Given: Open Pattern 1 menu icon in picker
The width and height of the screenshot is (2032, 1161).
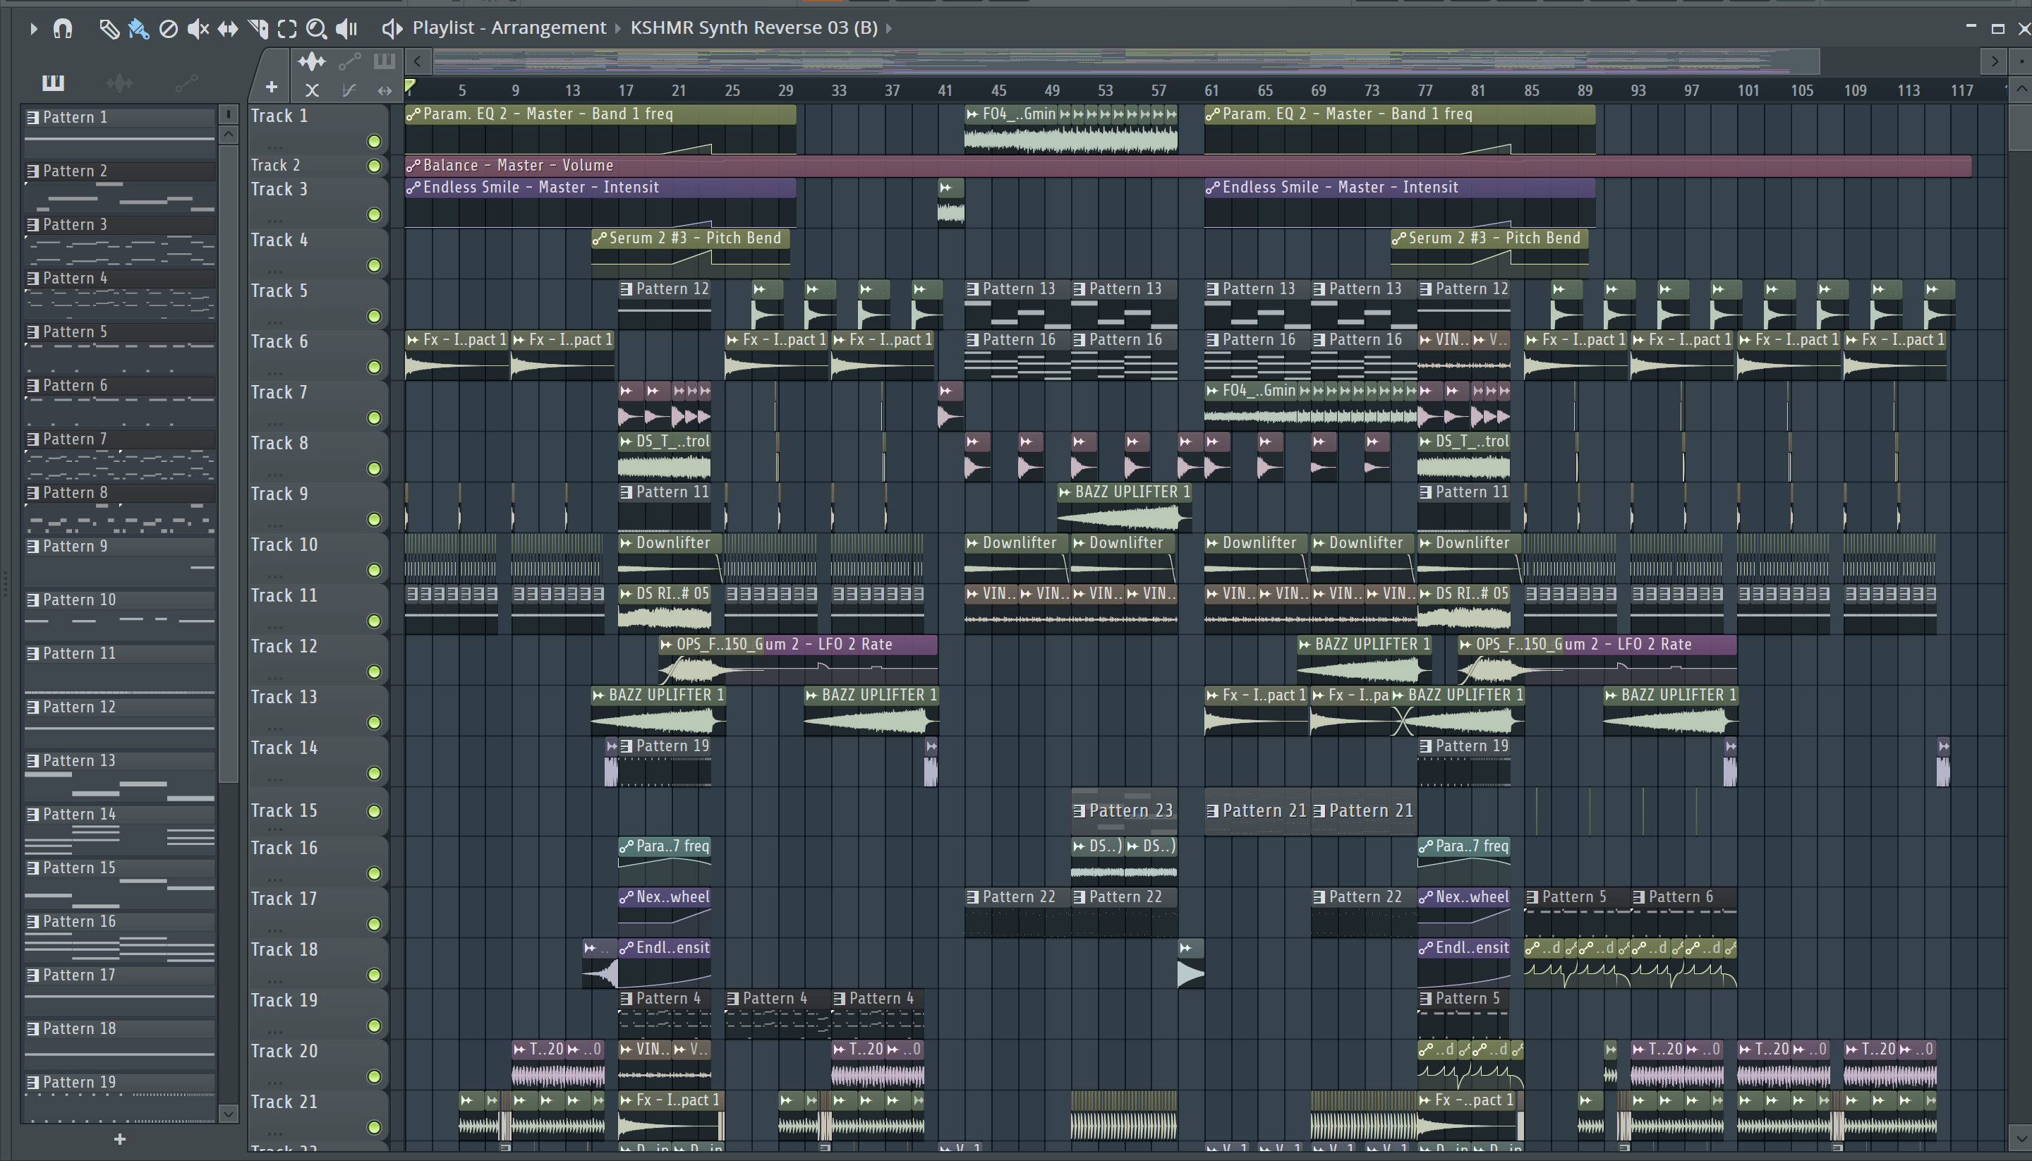Looking at the screenshot, I should 32,117.
